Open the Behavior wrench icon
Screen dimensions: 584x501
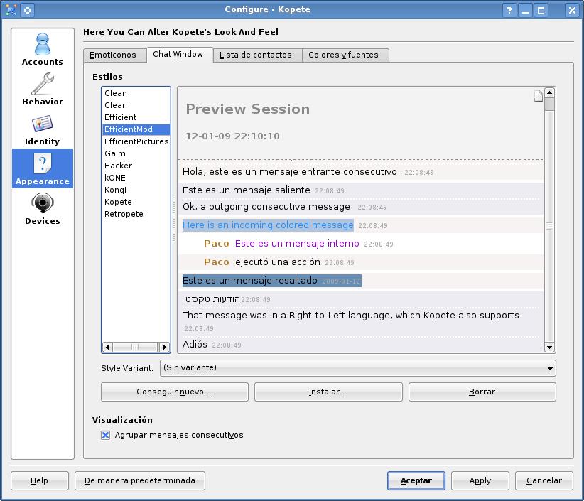[x=43, y=89]
